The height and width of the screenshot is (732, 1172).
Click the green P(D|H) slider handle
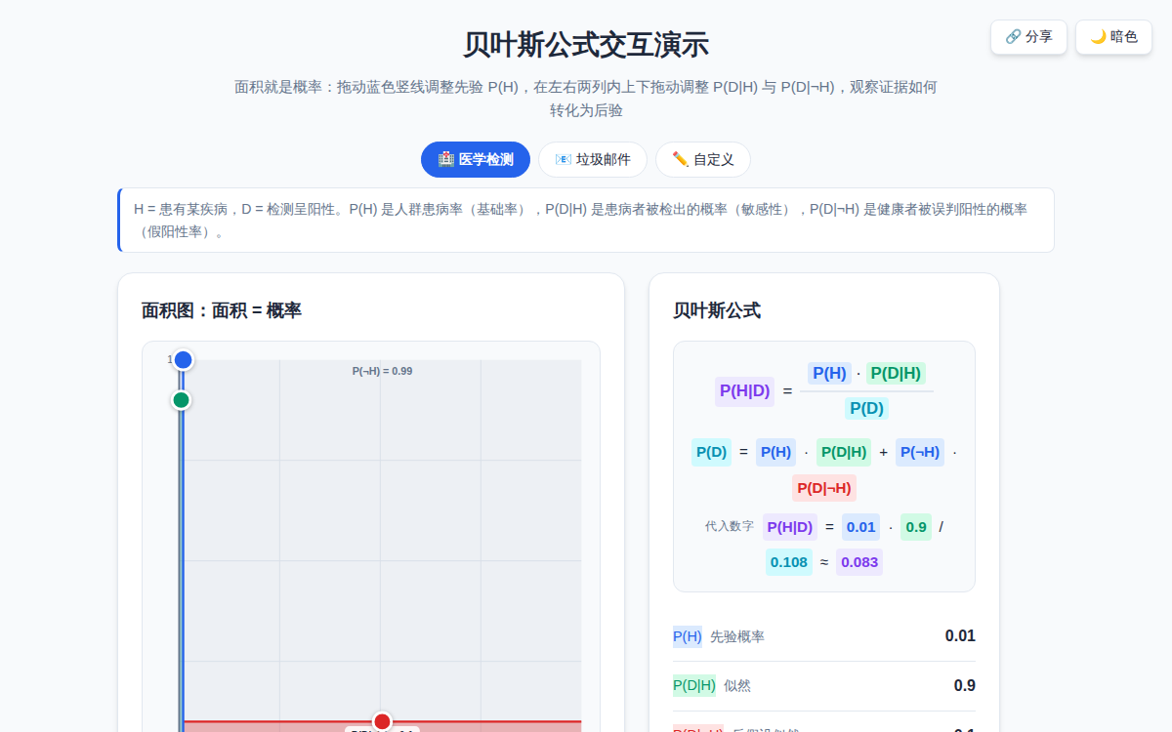point(181,400)
